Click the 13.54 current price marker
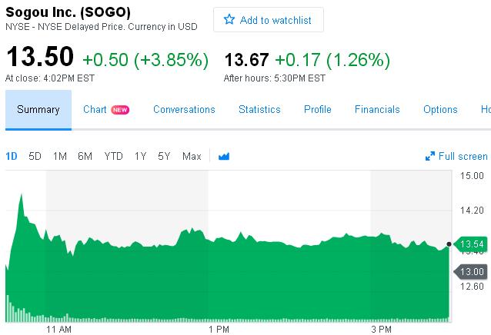 pos(471,244)
